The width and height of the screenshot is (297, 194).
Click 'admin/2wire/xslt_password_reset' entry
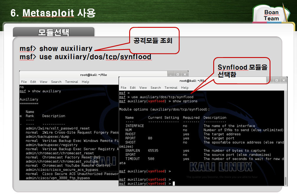[x=58, y=128]
